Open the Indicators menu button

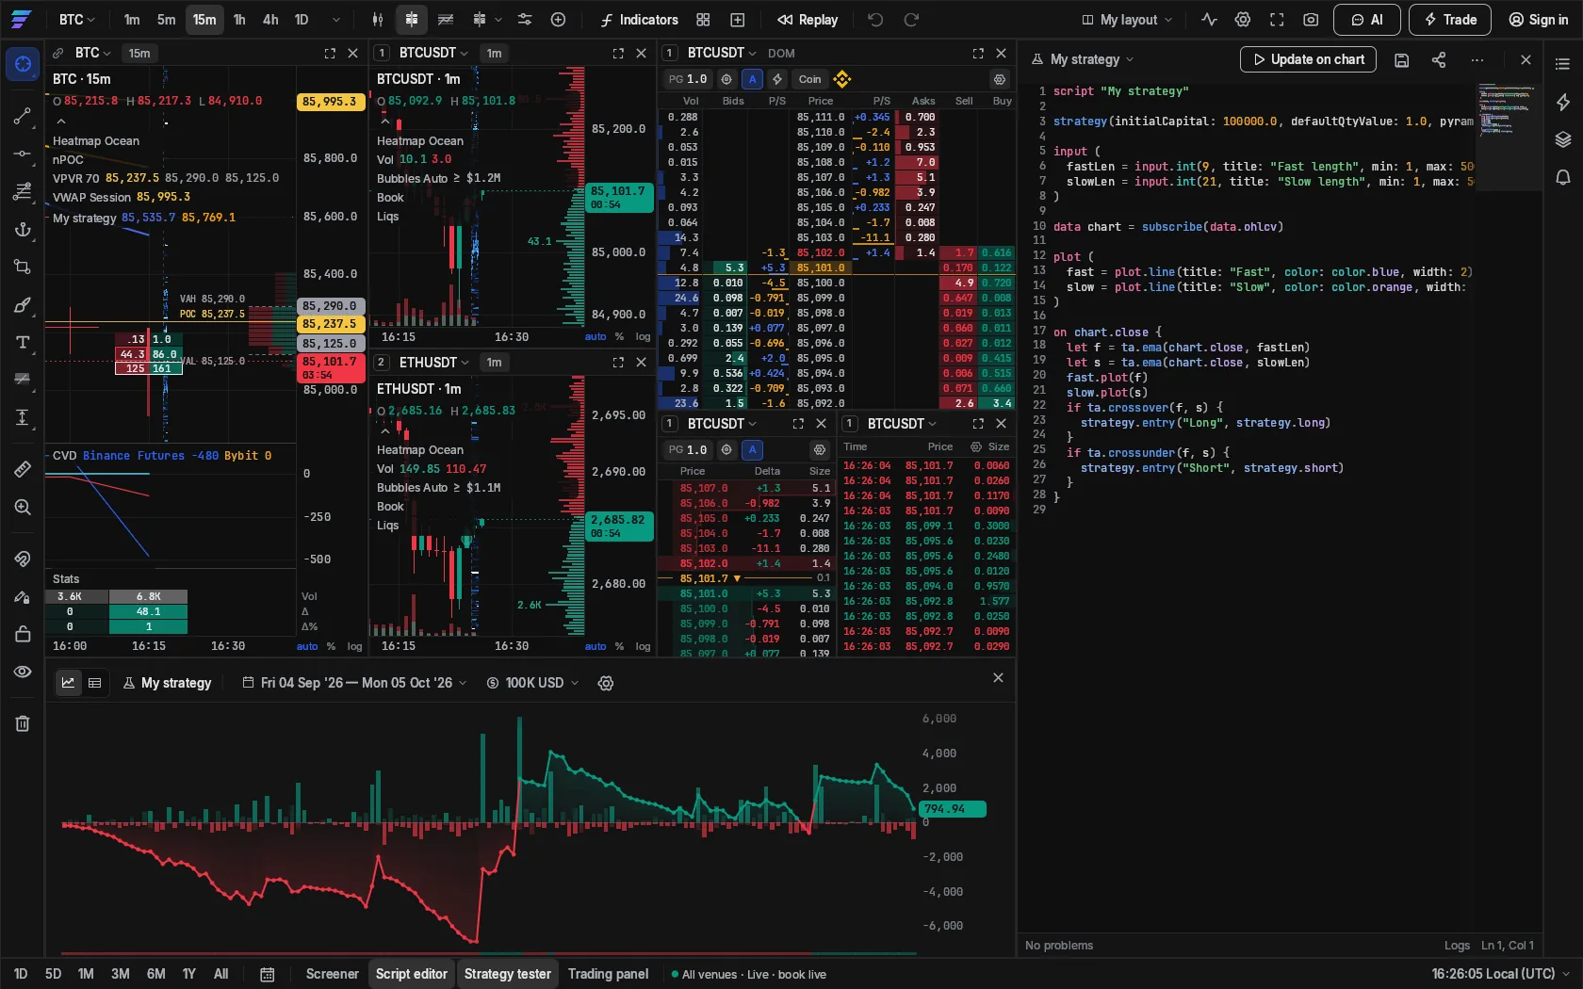pos(639,20)
